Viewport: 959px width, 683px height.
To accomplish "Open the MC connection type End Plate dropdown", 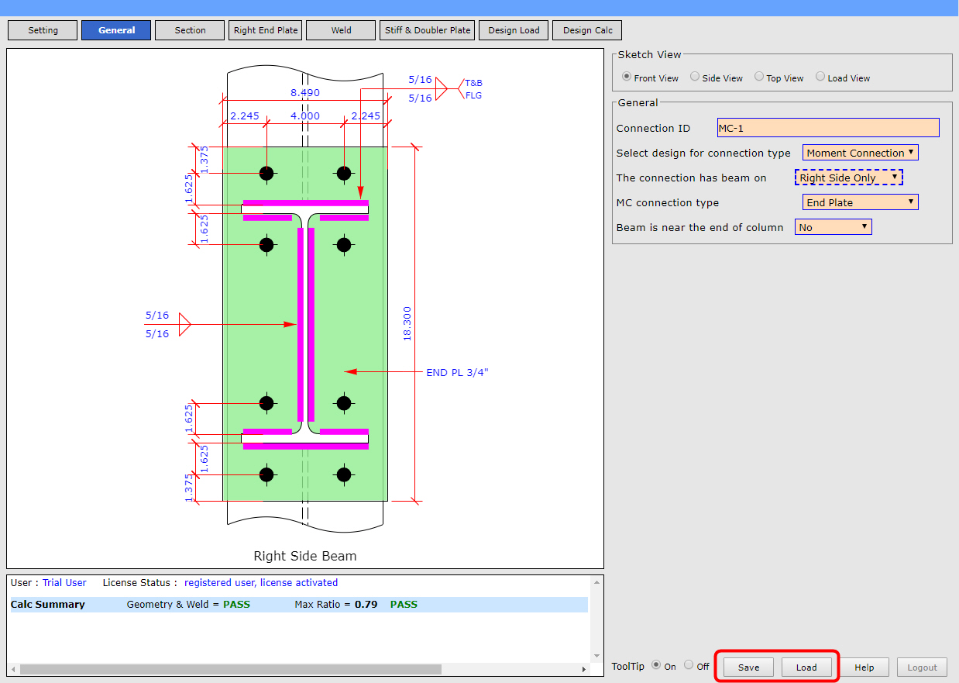I will pos(860,202).
